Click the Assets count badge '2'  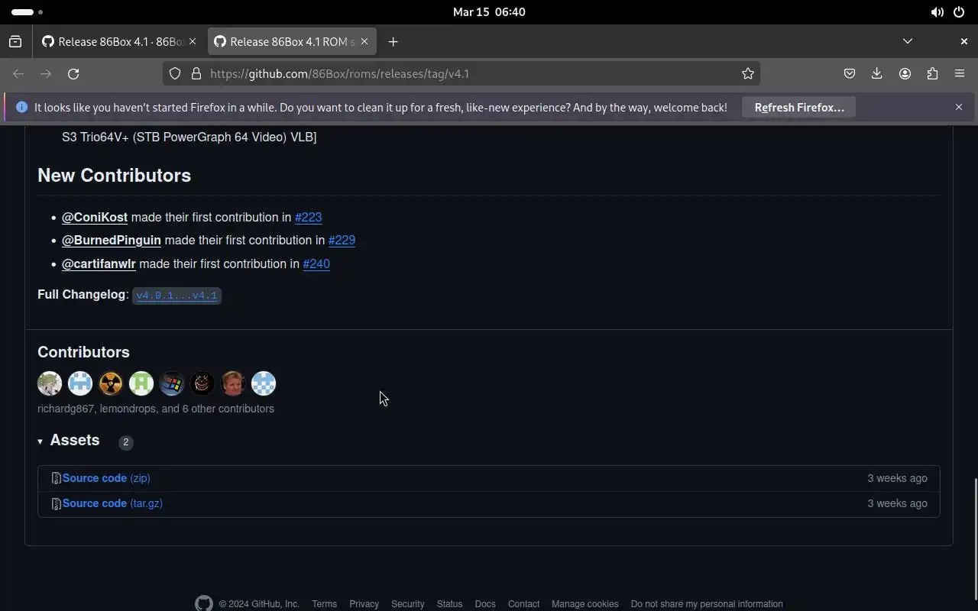pos(126,442)
